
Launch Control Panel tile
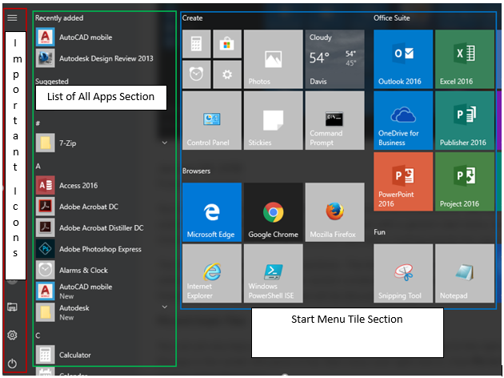pyautogui.click(x=212, y=120)
